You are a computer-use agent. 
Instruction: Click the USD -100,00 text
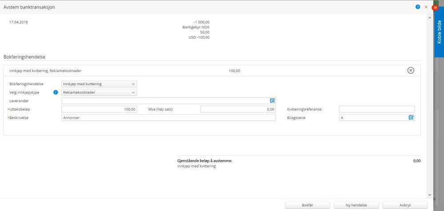point(199,37)
